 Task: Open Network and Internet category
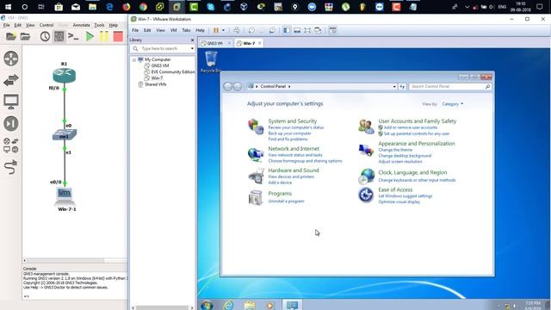tap(294, 149)
